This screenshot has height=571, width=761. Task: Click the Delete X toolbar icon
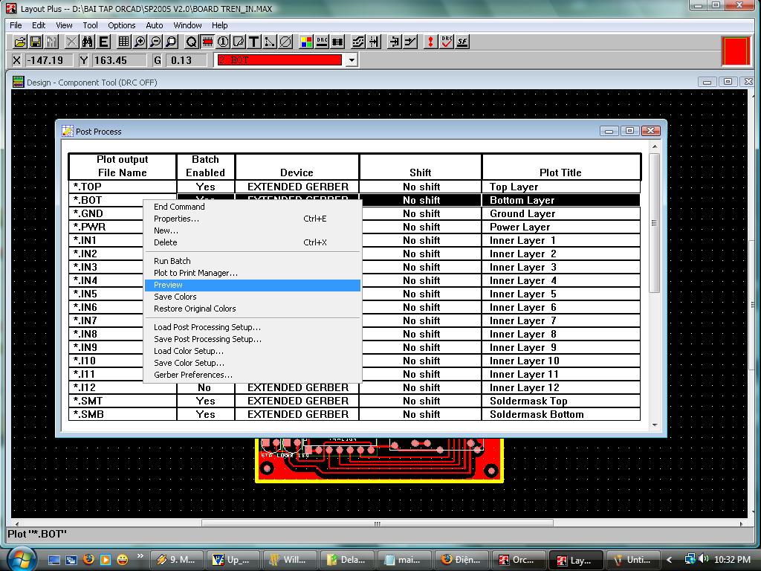(x=71, y=42)
